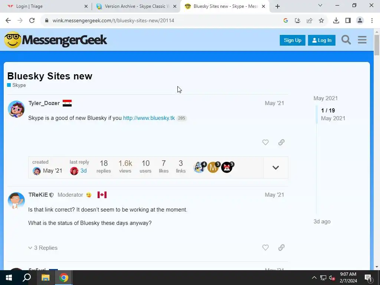Click the Sign Up button
380x285 pixels.
point(292,40)
